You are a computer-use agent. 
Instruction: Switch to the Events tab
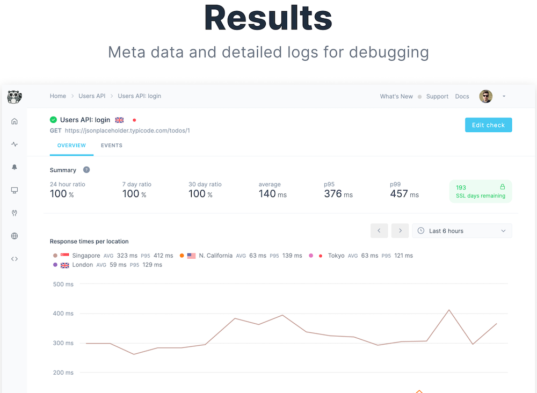pyautogui.click(x=112, y=145)
